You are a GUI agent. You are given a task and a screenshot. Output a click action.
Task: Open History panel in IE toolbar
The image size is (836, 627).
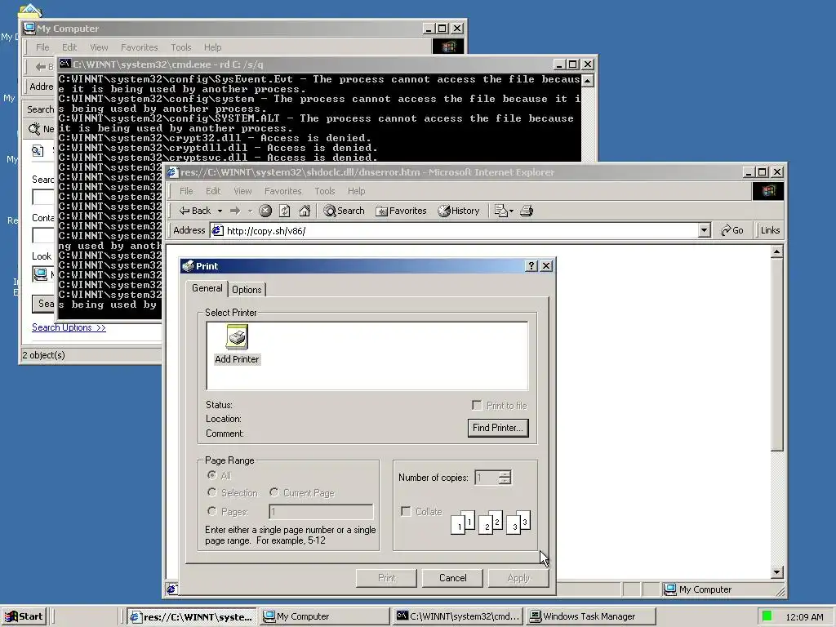(x=459, y=211)
